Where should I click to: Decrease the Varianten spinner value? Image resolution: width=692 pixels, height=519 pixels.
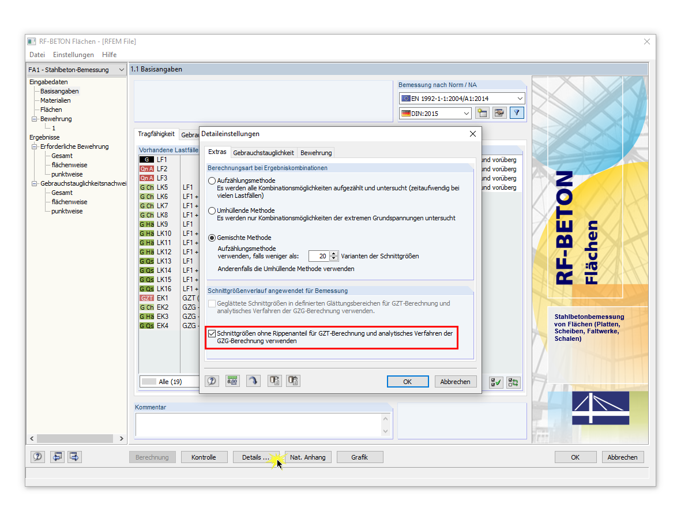tap(334, 258)
